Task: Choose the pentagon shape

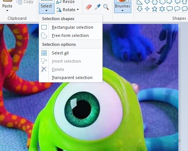Action: 155,2
